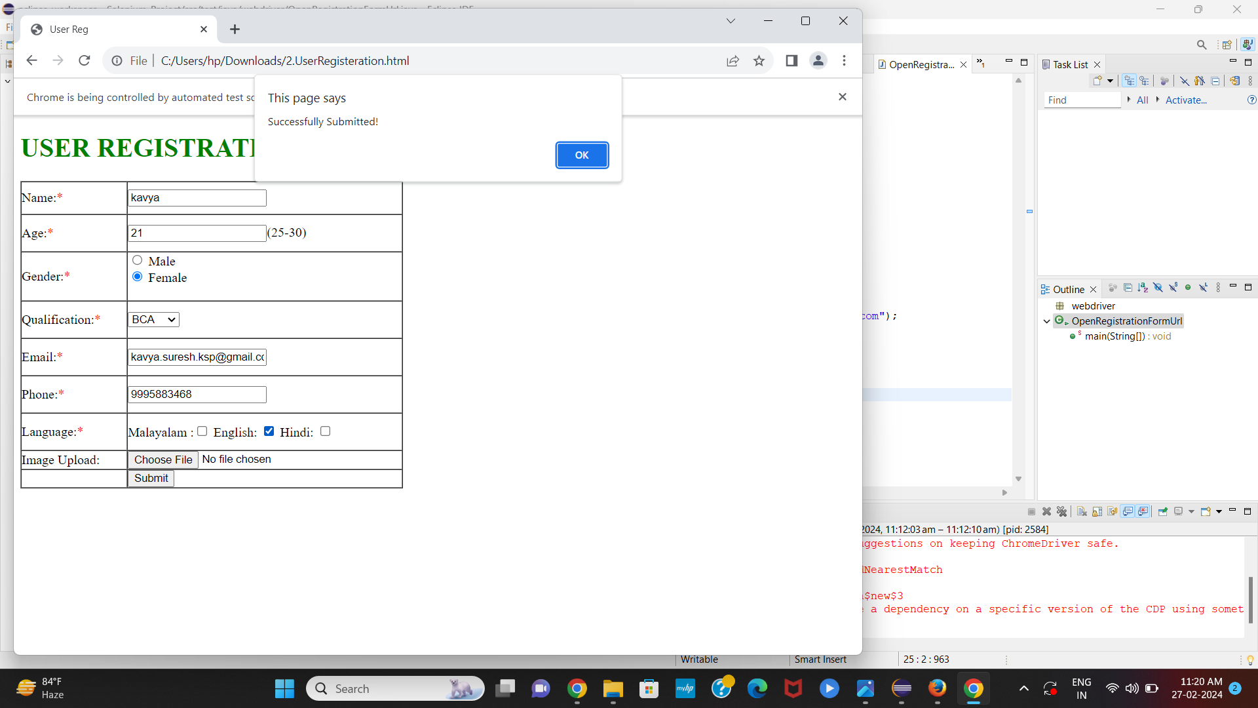Image resolution: width=1258 pixels, height=708 pixels.
Task: Click the Phone number input field
Action: click(x=197, y=394)
